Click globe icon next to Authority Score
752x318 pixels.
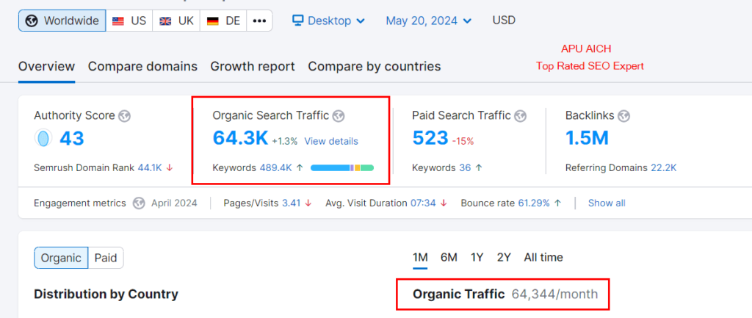point(125,115)
